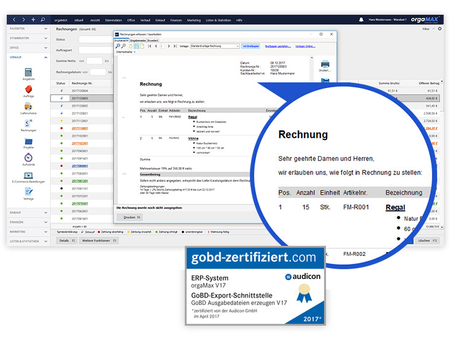Open Verträge via the document-and-pen icon
Viewport: 450px width, 338px height.
coord(28,192)
